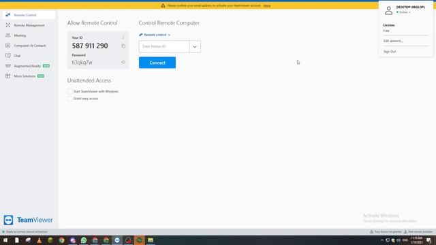Select the ID number 587 911 290
Screen dimensions: 436x245
(x=90, y=46)
